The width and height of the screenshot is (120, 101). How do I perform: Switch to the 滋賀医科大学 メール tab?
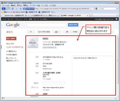[x=45, y=16]
